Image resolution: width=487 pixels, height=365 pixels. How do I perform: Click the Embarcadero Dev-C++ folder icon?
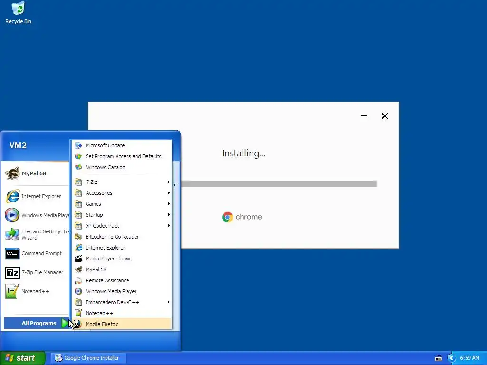point(78,302)
